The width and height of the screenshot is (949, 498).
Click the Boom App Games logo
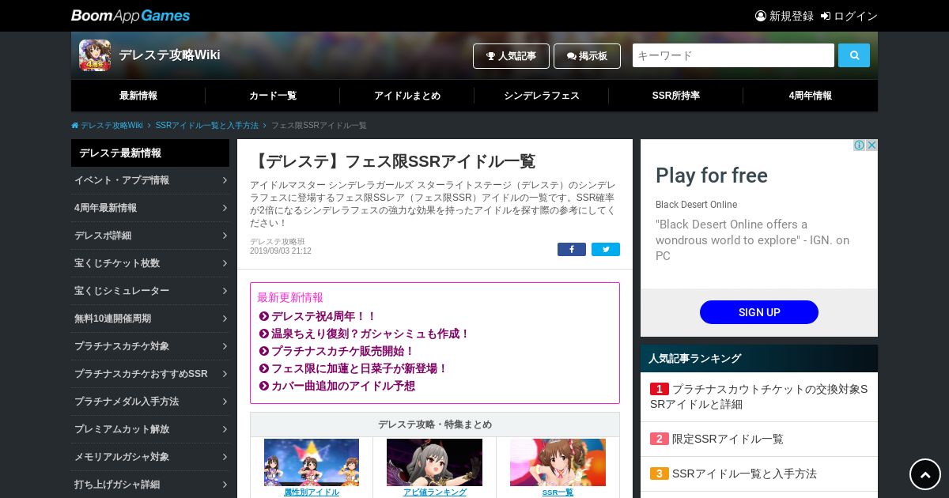(x=130, y=16)
